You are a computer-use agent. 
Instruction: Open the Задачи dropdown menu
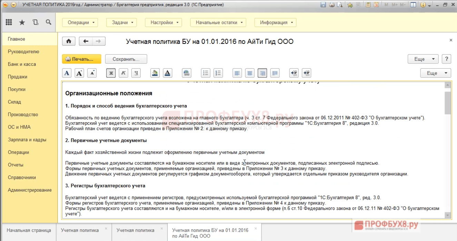click(121, 22)
